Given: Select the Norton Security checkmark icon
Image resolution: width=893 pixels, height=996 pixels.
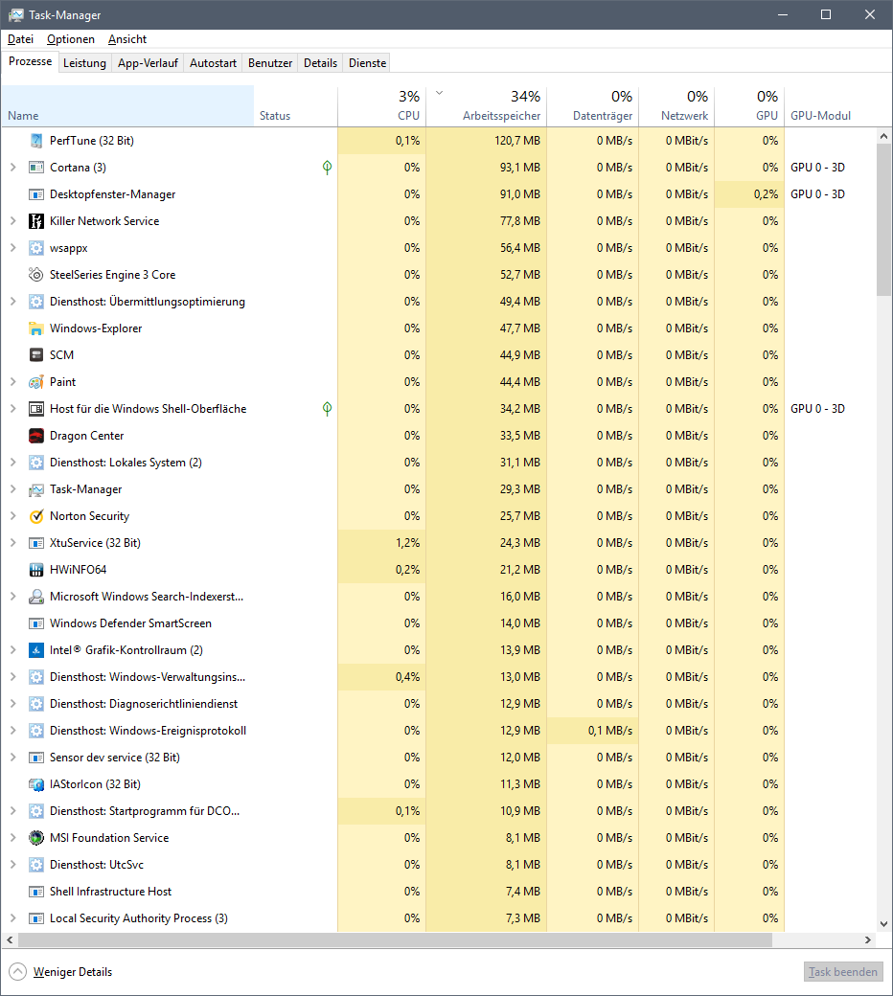Looking at the screenshot, I should pos(36,516).
